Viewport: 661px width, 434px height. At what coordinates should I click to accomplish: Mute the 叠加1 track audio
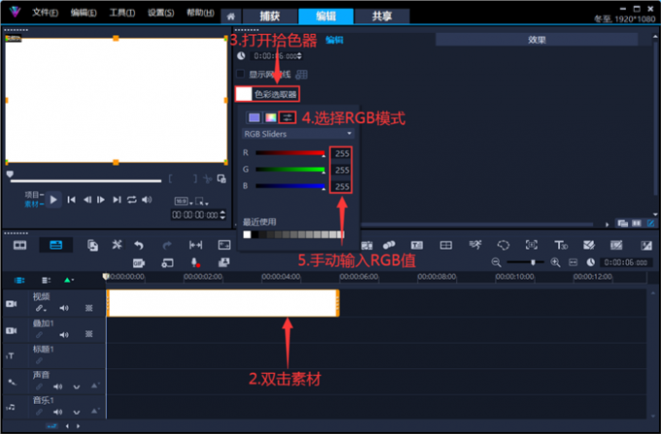[x=63, y=335]
